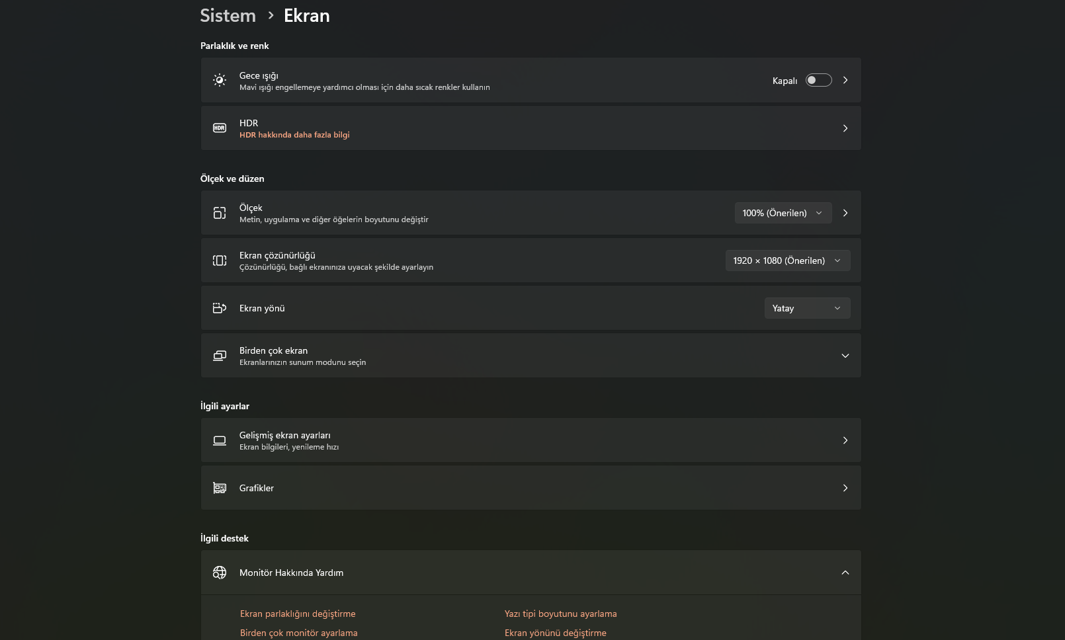
Task: Open the Yatay orientation dropdown
Action: (x=807, y=308)
